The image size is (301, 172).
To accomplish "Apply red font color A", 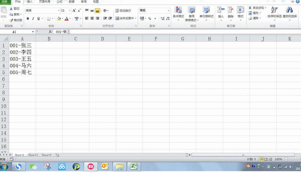I will pyautogui.click(x=66, y=19).
